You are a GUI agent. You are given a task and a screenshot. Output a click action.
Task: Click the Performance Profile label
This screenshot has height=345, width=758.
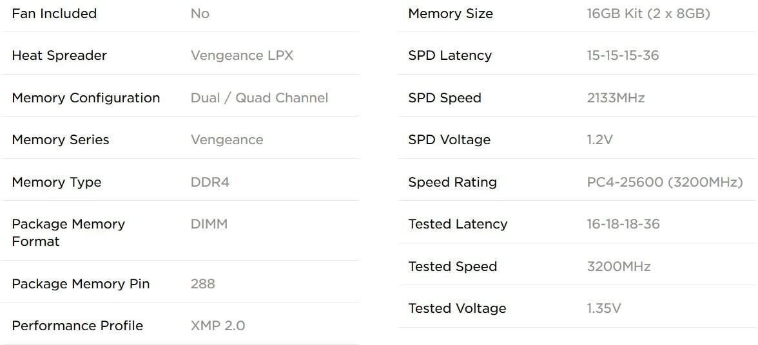[x=77, y=326]
